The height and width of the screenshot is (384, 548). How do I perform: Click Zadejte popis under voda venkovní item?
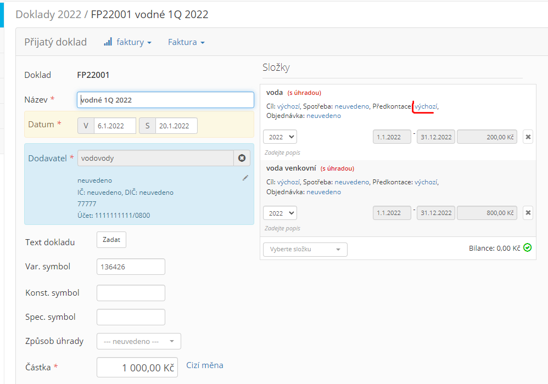click(x=282, y=228)
